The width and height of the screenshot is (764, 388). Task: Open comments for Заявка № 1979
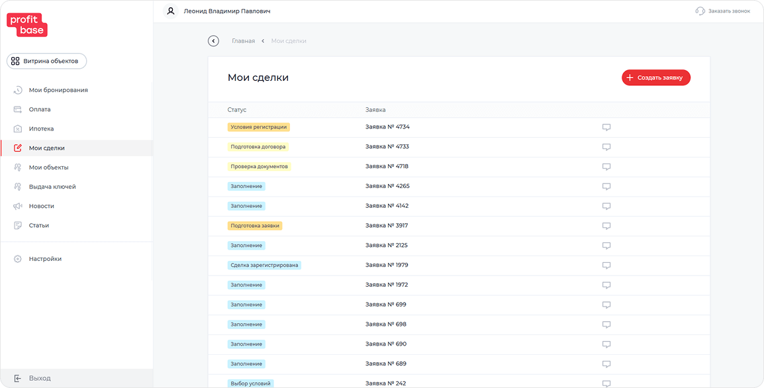click(606, 265)
